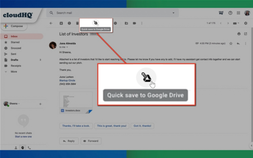Click the Search mail input field
253x158 pixels.
point(112,13)
